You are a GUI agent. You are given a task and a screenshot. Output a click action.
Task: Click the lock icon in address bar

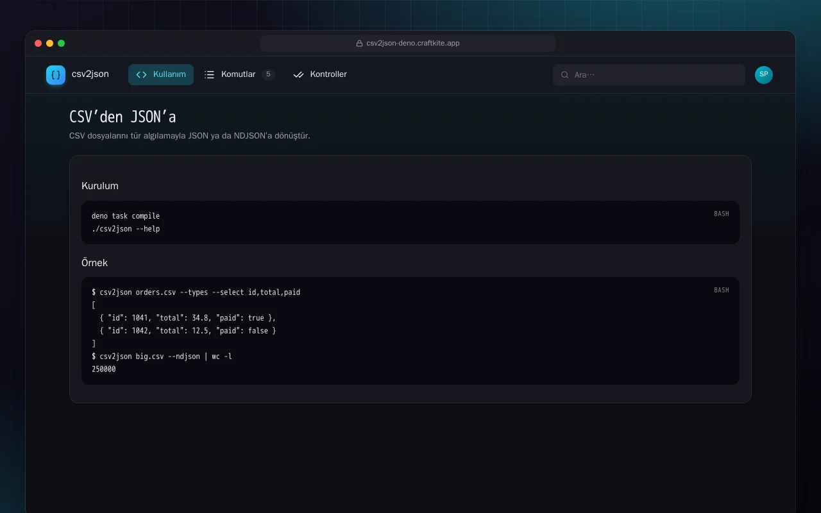[360, 44]
